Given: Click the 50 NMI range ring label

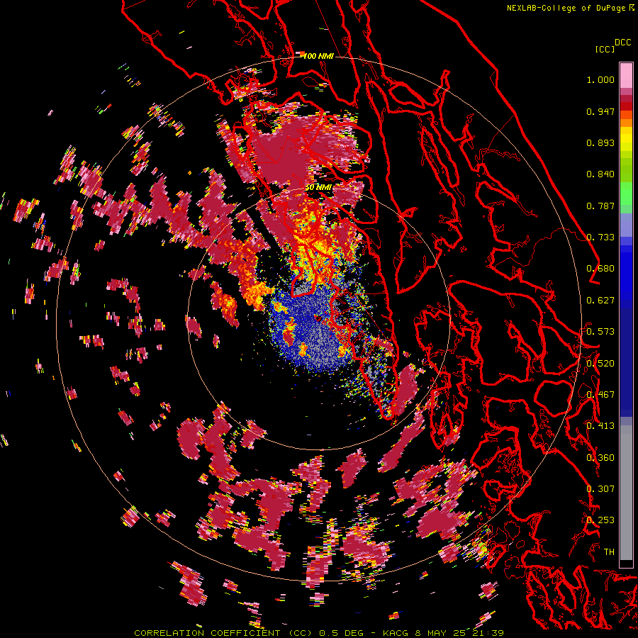Looking at the screenshot, I should [x=318, y=187].
